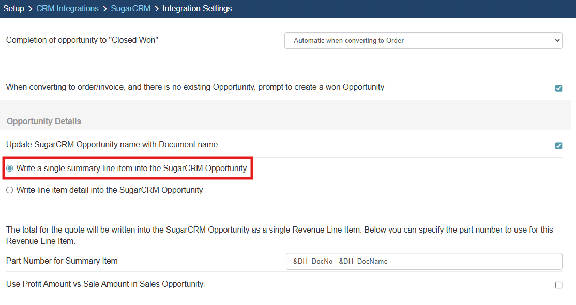Click the chevron separator right after Setup
The width and height of the screenshot is (576, 305).
point(31,8)
